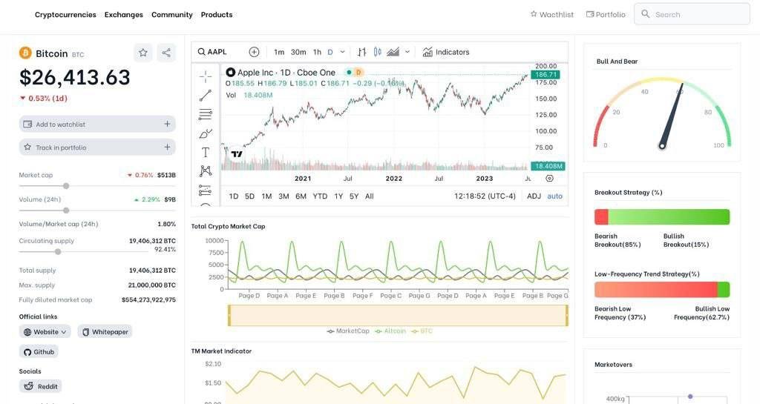Switch chart range to 1Y
This screenshot has height=404, width=760.
(338, 196)
